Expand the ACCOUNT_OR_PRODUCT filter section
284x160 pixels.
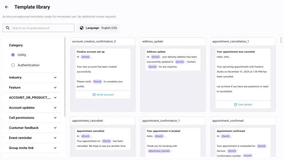(33, 98)
